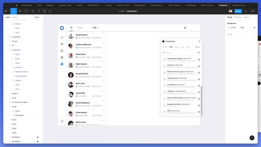Switch to the Assets tab
The height and width of the screenshot is (147, 261).
(x=15, y=17)
